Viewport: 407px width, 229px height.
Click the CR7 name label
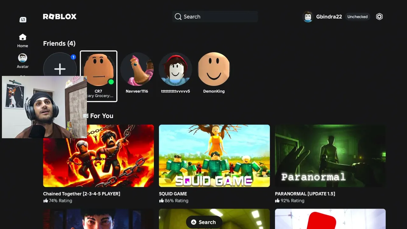point(98,91)
